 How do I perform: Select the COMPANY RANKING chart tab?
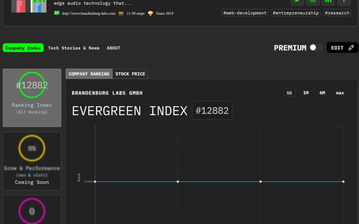coord(89,74)
